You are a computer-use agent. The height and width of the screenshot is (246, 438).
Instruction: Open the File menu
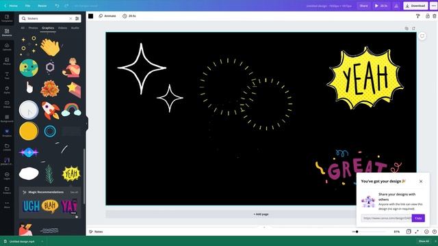[x=27, y=5]
